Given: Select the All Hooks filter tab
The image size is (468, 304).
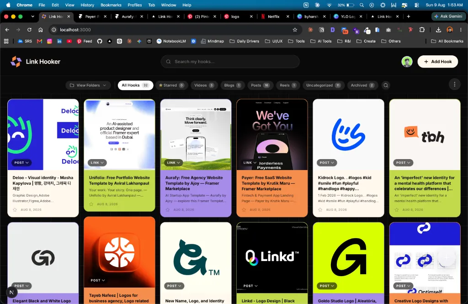Looking at the screenshot, I should (x=135, y=85).
